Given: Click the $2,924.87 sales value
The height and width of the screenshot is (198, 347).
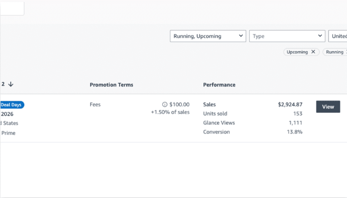Looking at the screenshot, I should 290,105.
